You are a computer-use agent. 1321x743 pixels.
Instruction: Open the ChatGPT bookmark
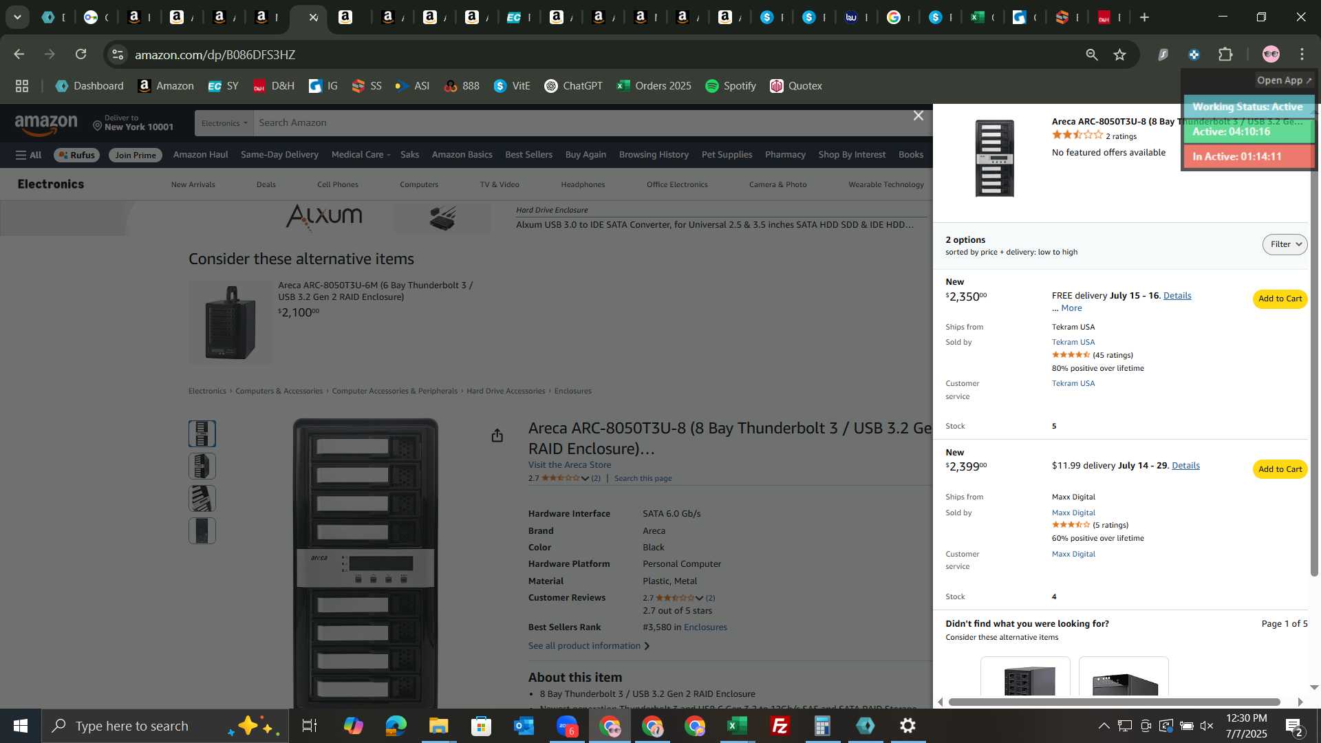coord(573,86)
